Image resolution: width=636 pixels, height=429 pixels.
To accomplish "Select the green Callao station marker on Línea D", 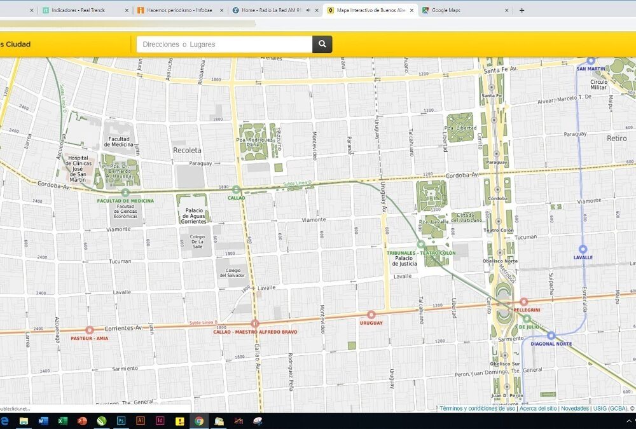I will point(236,189).
